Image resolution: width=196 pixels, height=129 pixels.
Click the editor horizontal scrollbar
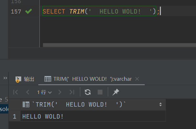click(119, 45)
